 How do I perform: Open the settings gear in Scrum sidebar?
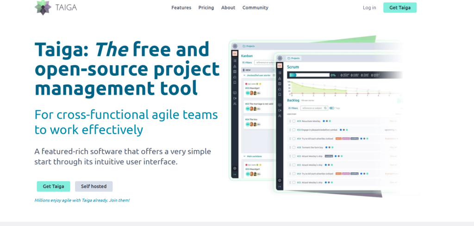tap(279, 180)
